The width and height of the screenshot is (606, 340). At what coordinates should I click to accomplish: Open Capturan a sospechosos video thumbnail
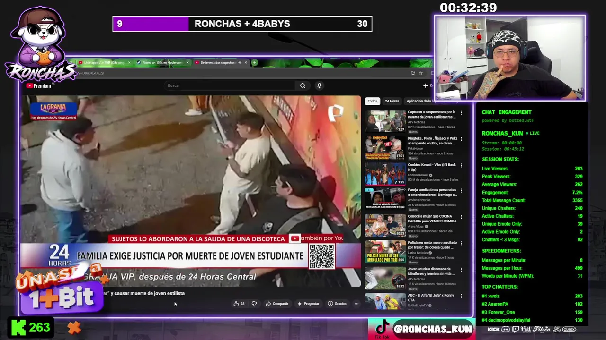tap(385, 121)
